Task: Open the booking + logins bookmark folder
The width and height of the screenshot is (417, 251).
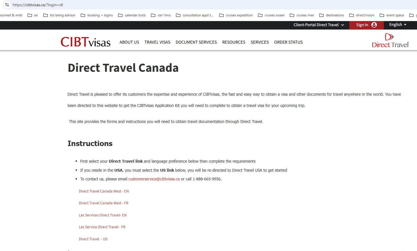Action: (x=97, y=15)
